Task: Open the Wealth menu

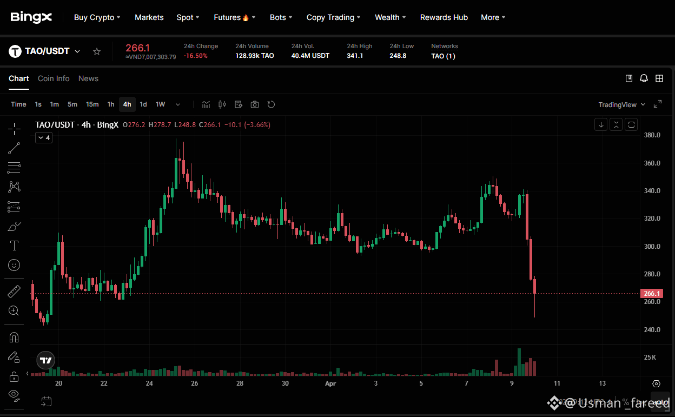Action: coord(391,17)
